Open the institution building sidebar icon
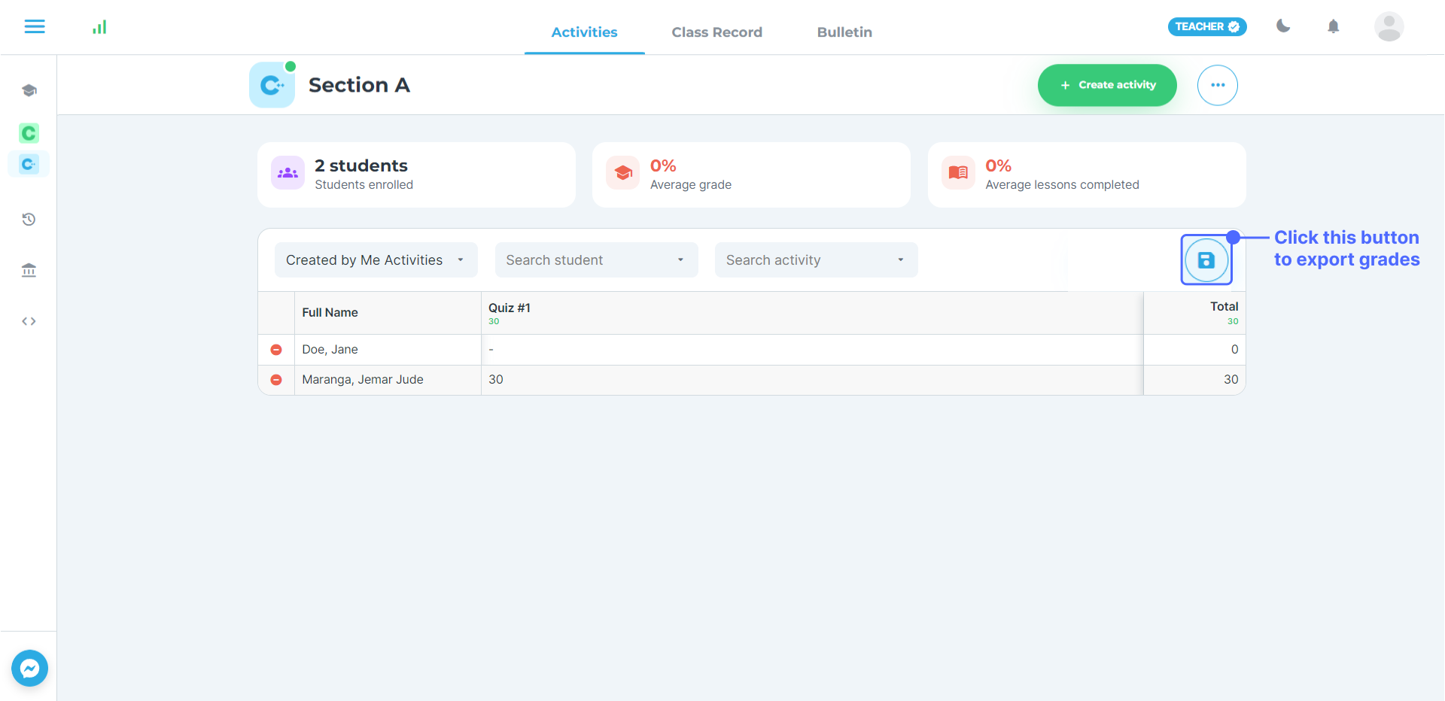Screen dimensions: 1445x701 pyautogui.click(x=29, y=270)
